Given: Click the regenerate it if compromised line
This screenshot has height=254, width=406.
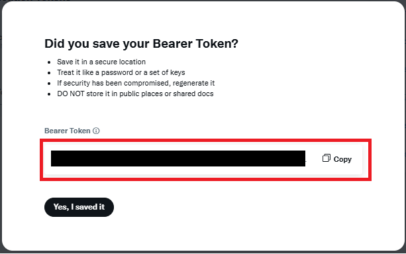Looking at the screenshot, I should (136, 83).
